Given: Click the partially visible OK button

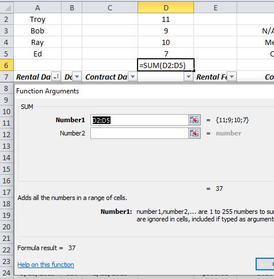Looking at the screenshot, I should pos(265,264).
